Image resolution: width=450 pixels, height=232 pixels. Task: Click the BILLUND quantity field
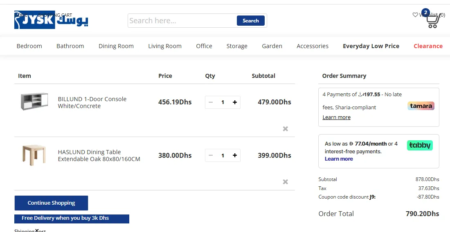[x=223, y=102]
